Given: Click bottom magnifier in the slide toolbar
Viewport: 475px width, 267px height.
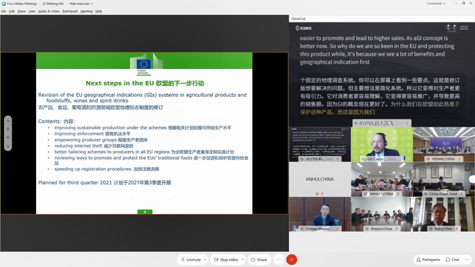Looking at the screenshot, I should point(8,146).
